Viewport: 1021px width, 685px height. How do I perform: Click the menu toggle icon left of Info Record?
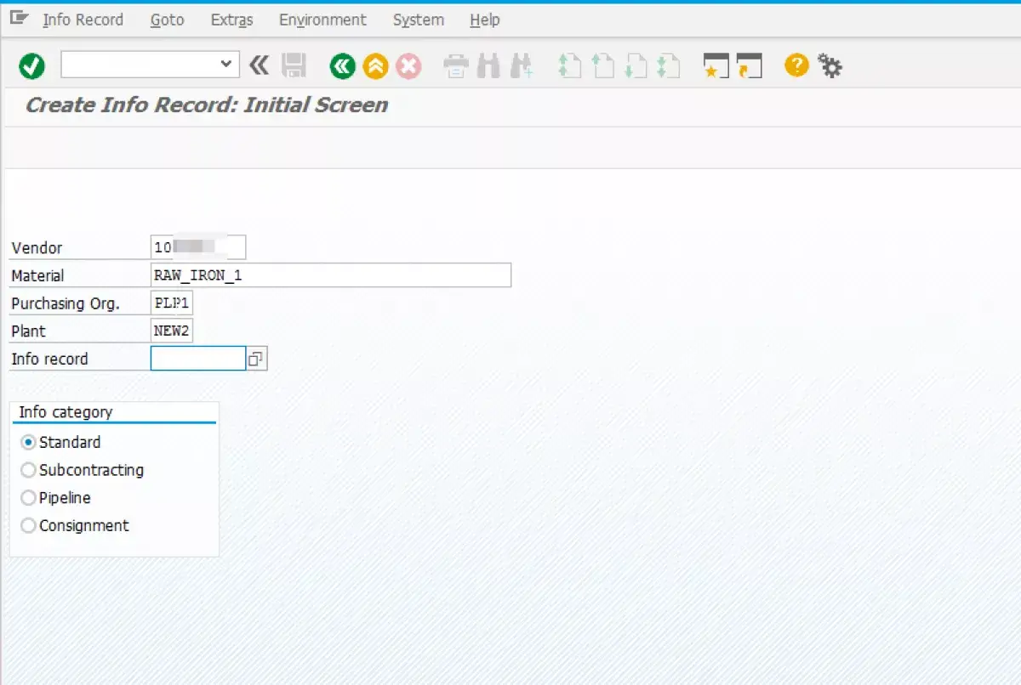[20, 18]
